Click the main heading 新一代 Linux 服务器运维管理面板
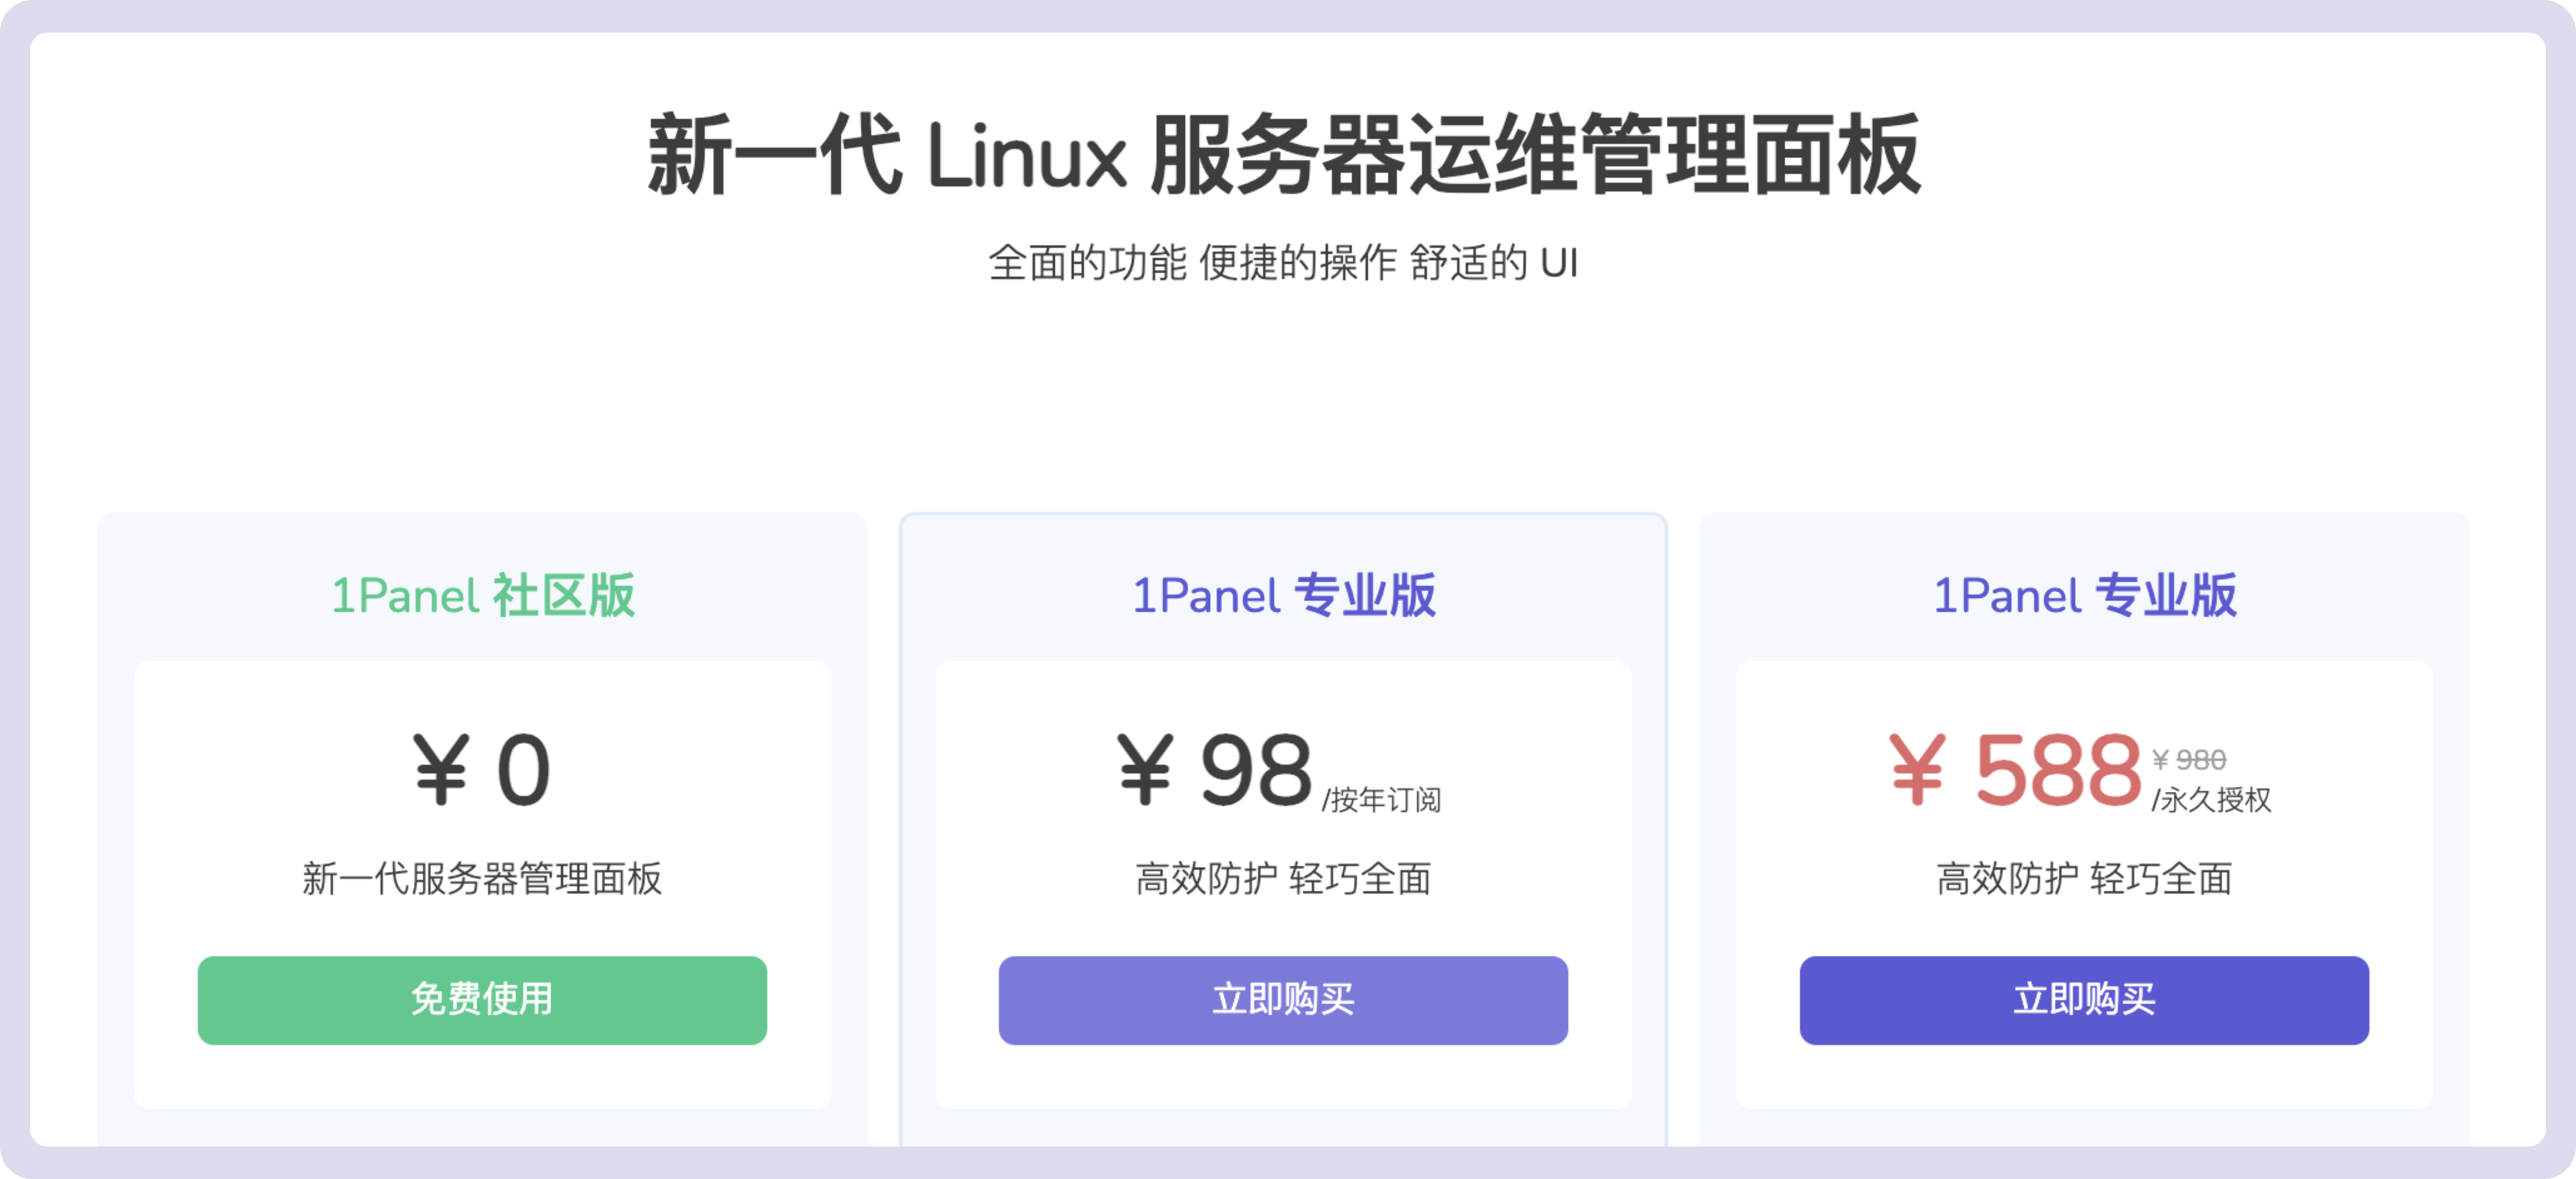 1284,156
